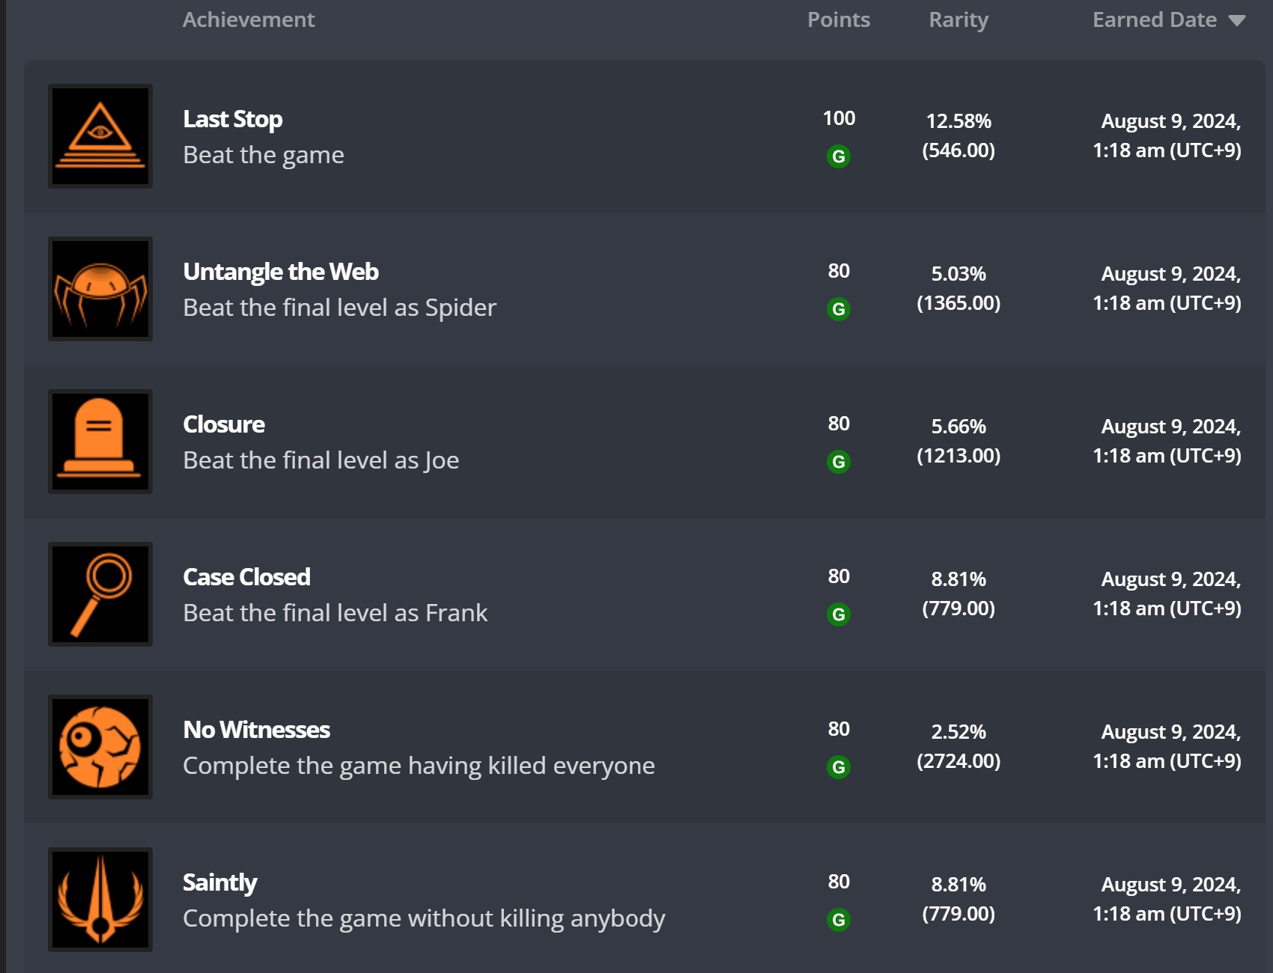
Task: Open the Untangle the Web achievement title
Action: coord(281,272)
